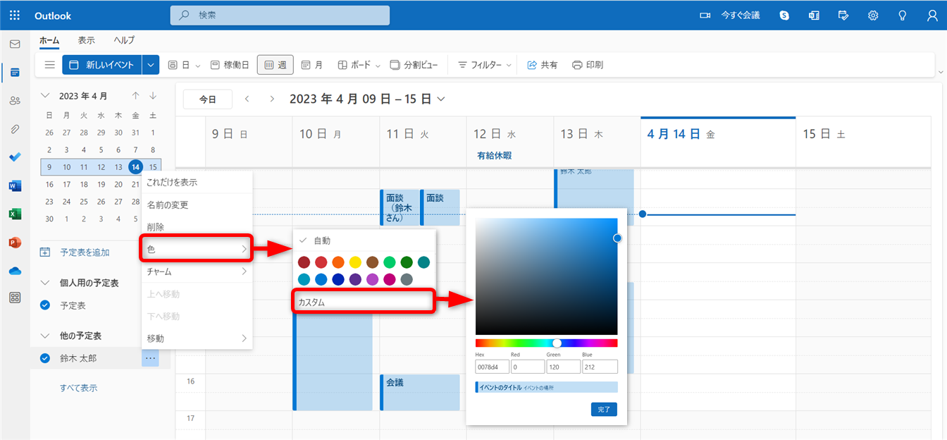Image resolution: width=947 pixels, height=440 pixels.
Task: Open the People contacts icon
Action: [15, 101]
